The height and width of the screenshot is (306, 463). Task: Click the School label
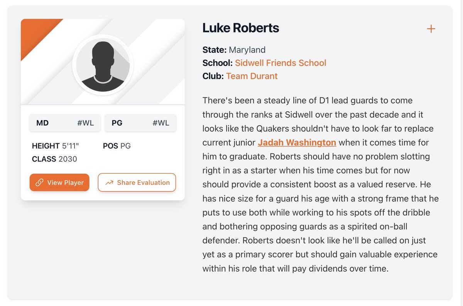(x=218, y=63)
